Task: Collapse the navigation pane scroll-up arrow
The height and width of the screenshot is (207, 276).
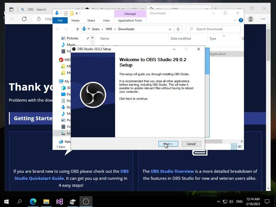Action: (x=92, y=38)
